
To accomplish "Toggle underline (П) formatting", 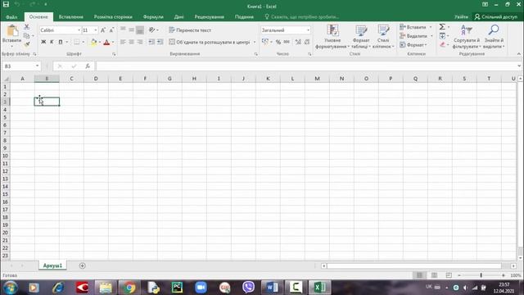I will (61, 42).
